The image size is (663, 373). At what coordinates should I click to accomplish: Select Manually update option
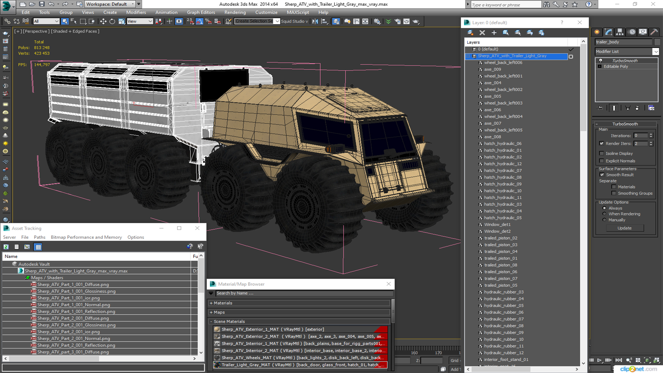click(x=604, y=220)
